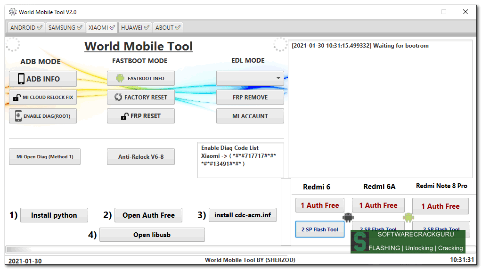Click the Redmi Note 8 Pro label
The width and height of the screenshot is (482, 270).
pyautogui.click(x=441, y=186)
